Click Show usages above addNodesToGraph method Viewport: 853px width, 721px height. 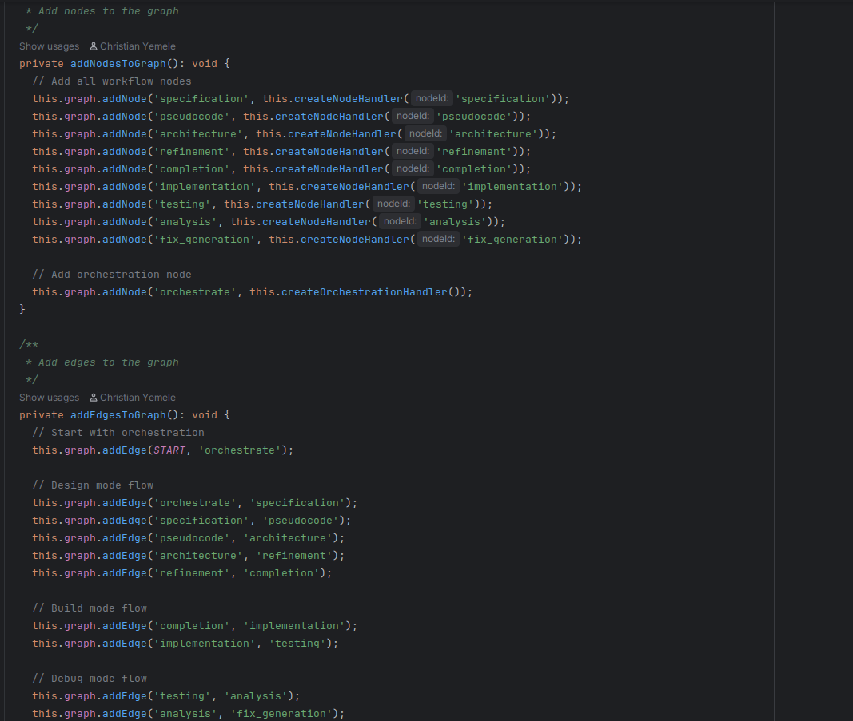pos(49,46)
